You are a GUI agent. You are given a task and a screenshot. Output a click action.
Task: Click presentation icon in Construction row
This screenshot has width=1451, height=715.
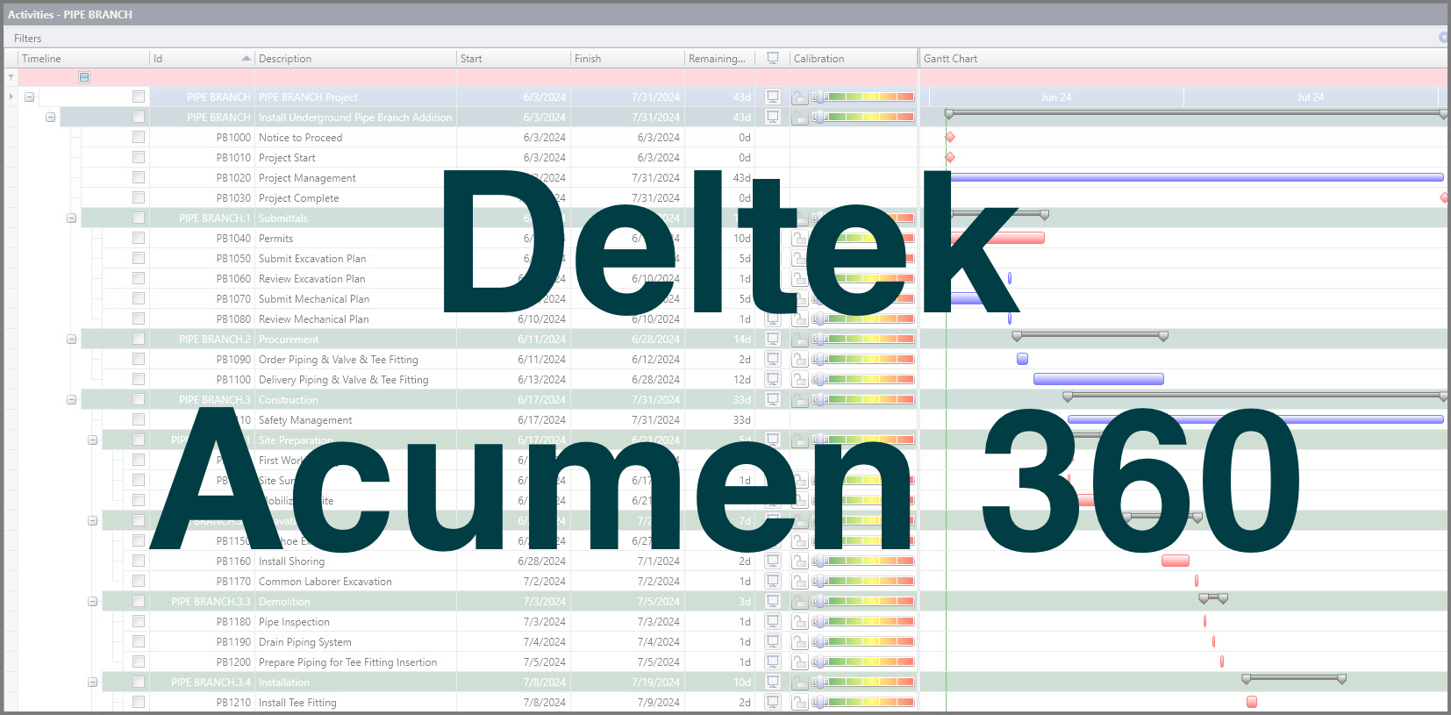click(773, 399)
